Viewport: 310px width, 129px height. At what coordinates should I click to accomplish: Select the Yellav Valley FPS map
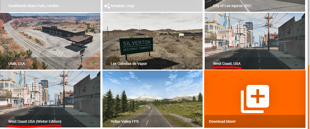click(x=152, y=99)
